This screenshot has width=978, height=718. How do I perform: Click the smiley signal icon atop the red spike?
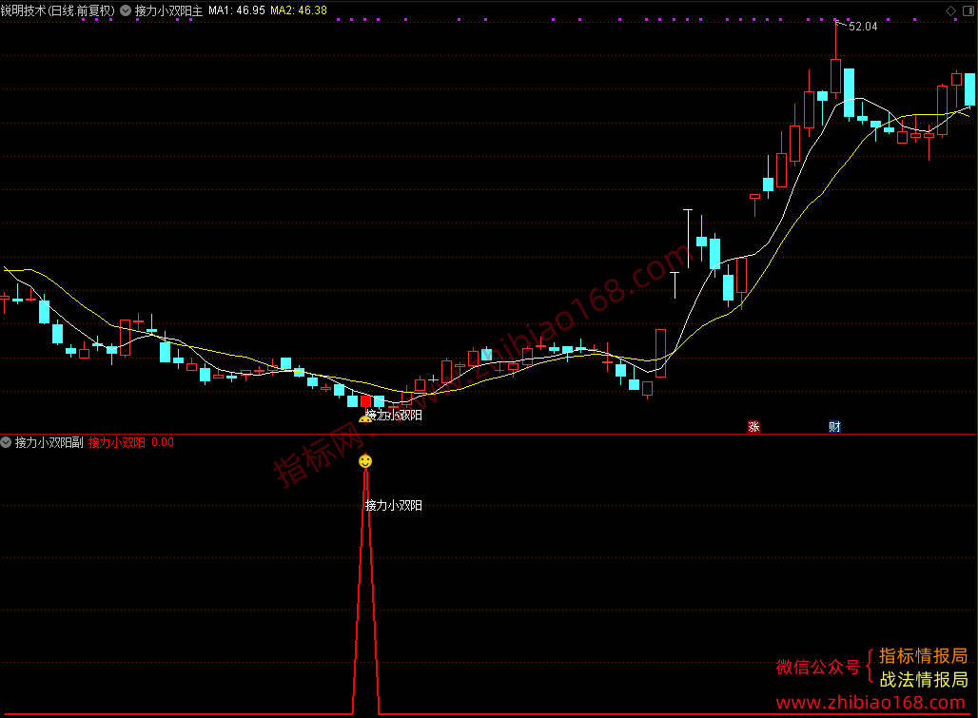pos(365,461)
